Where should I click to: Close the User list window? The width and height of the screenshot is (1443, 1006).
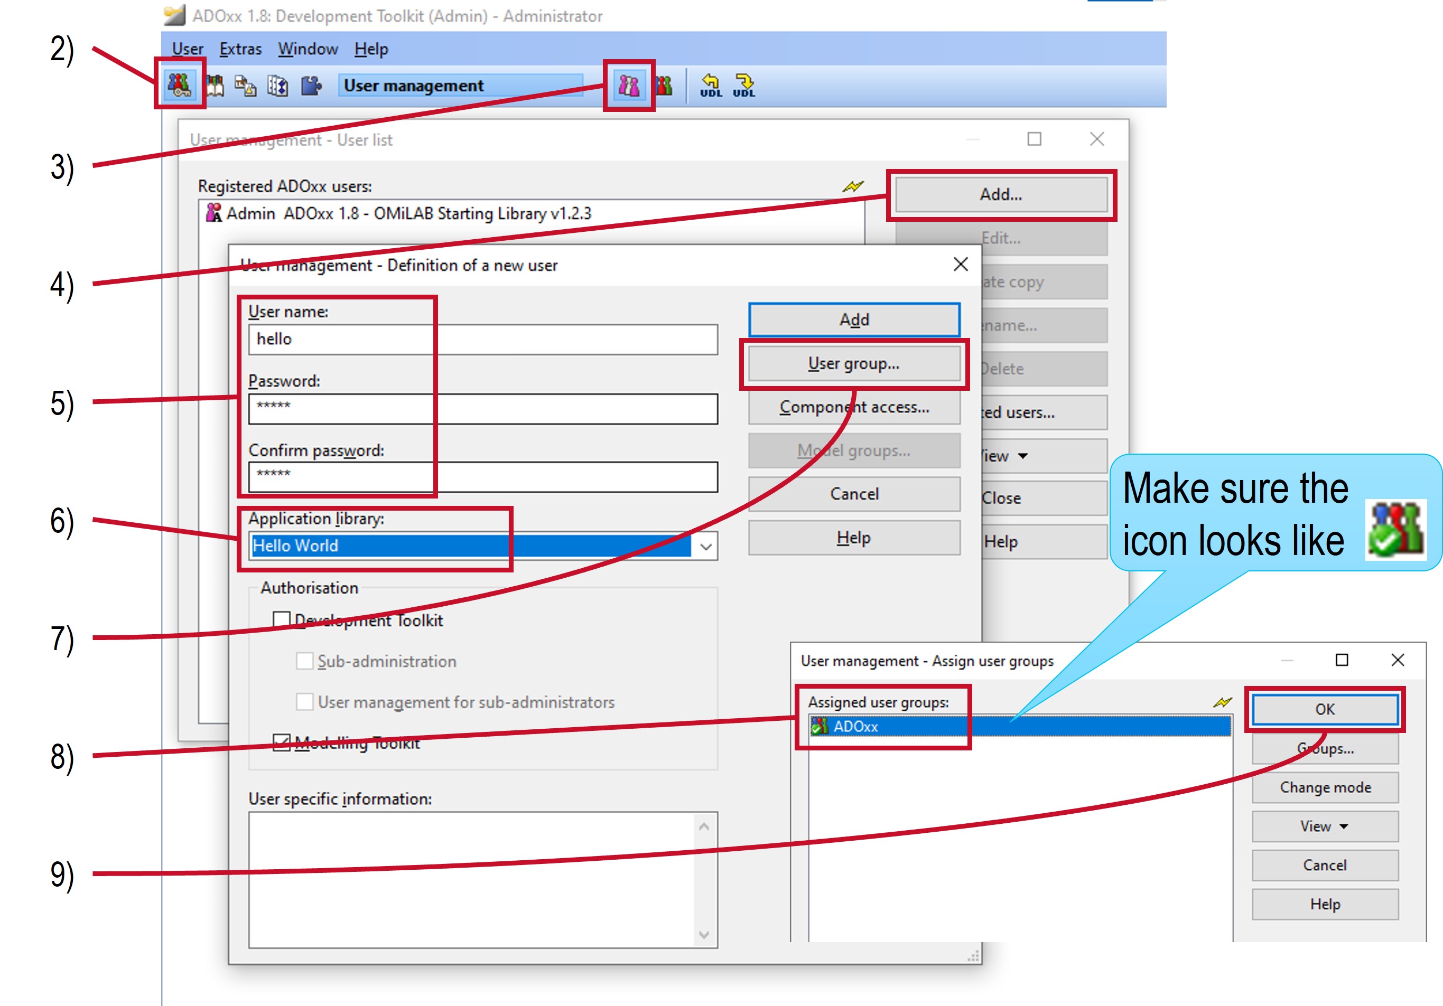(x=1097, y=139)
